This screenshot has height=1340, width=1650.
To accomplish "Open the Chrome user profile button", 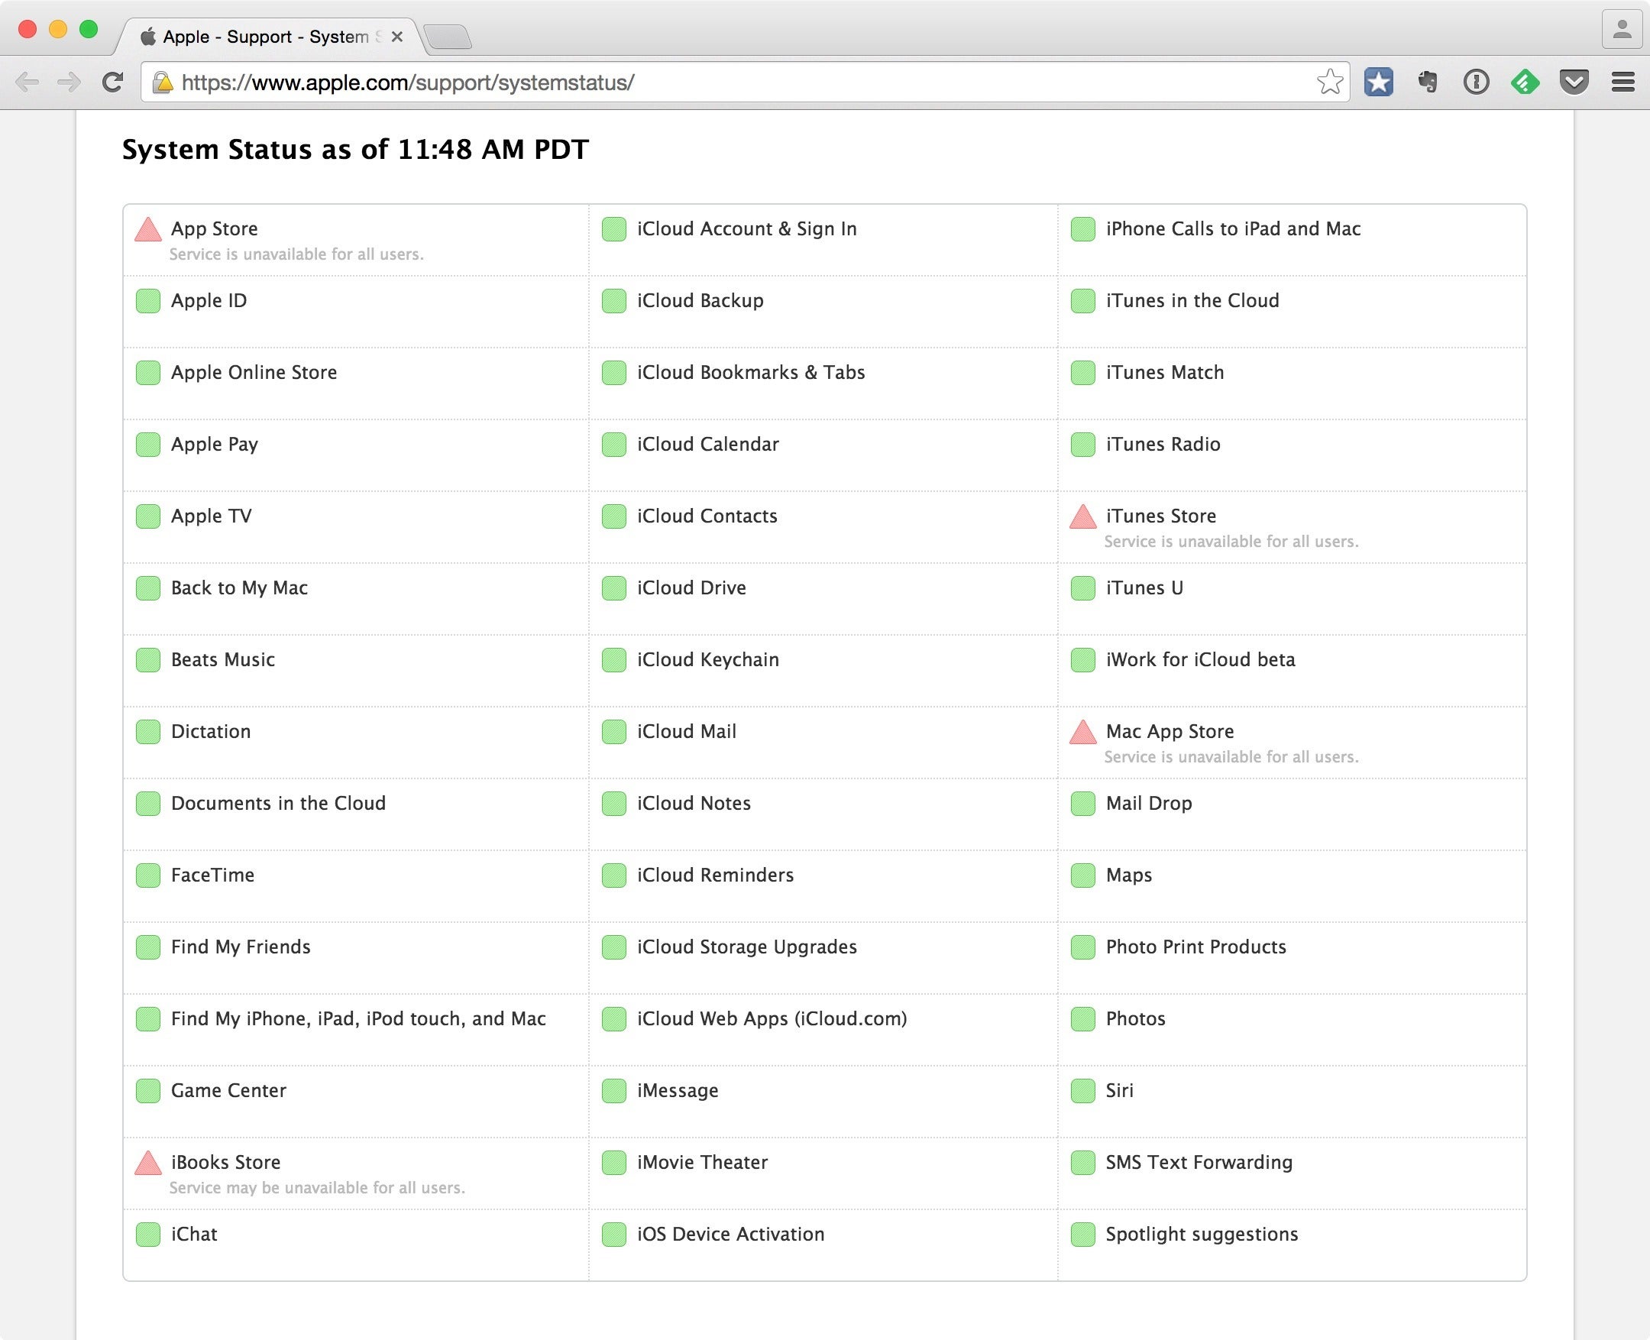I will coord(1622,30).
